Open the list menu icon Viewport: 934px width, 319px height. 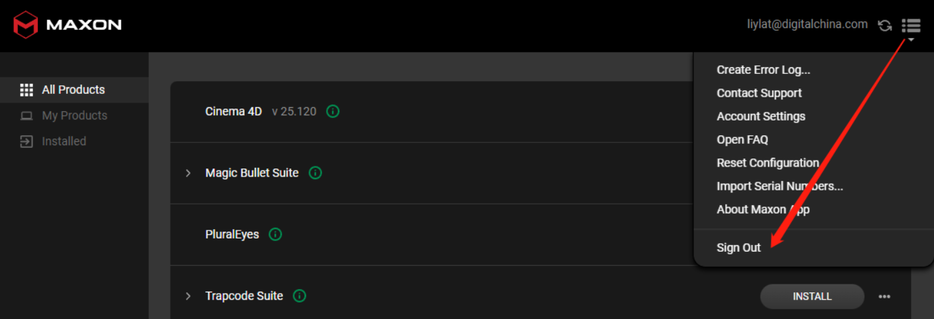[x=911, y=25]
